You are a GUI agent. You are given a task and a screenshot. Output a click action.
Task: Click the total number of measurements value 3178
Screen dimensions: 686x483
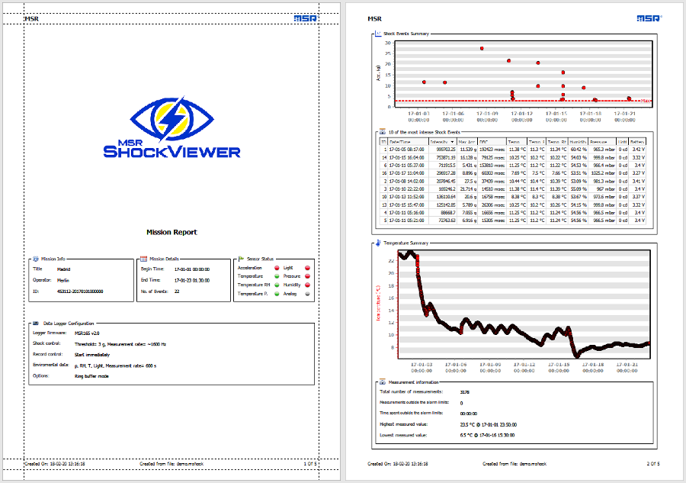(465, 392)
